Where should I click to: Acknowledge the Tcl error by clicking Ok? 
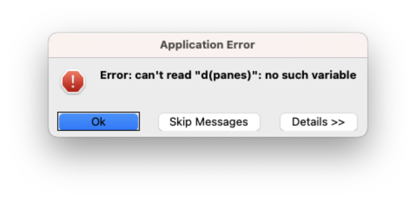[99, 122]
